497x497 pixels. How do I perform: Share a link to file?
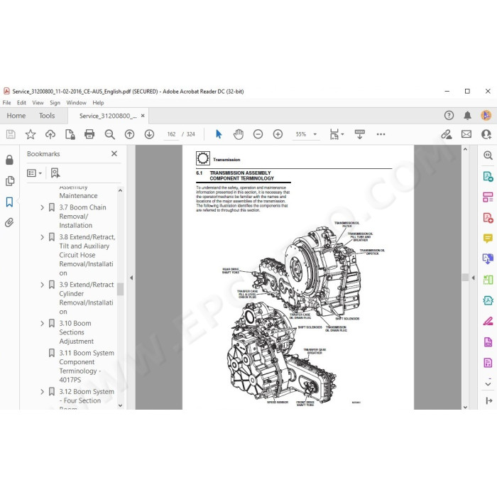(447, 134)
